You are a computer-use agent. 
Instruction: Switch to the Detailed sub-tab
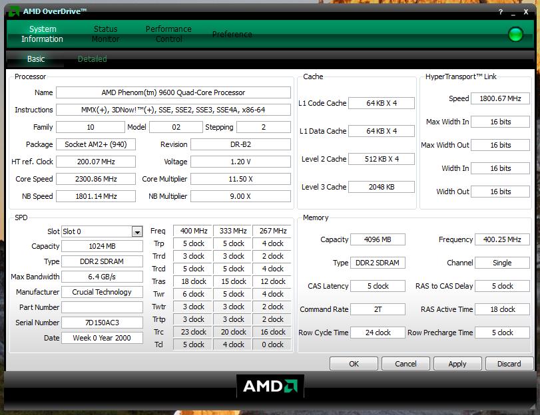(92, 59)
